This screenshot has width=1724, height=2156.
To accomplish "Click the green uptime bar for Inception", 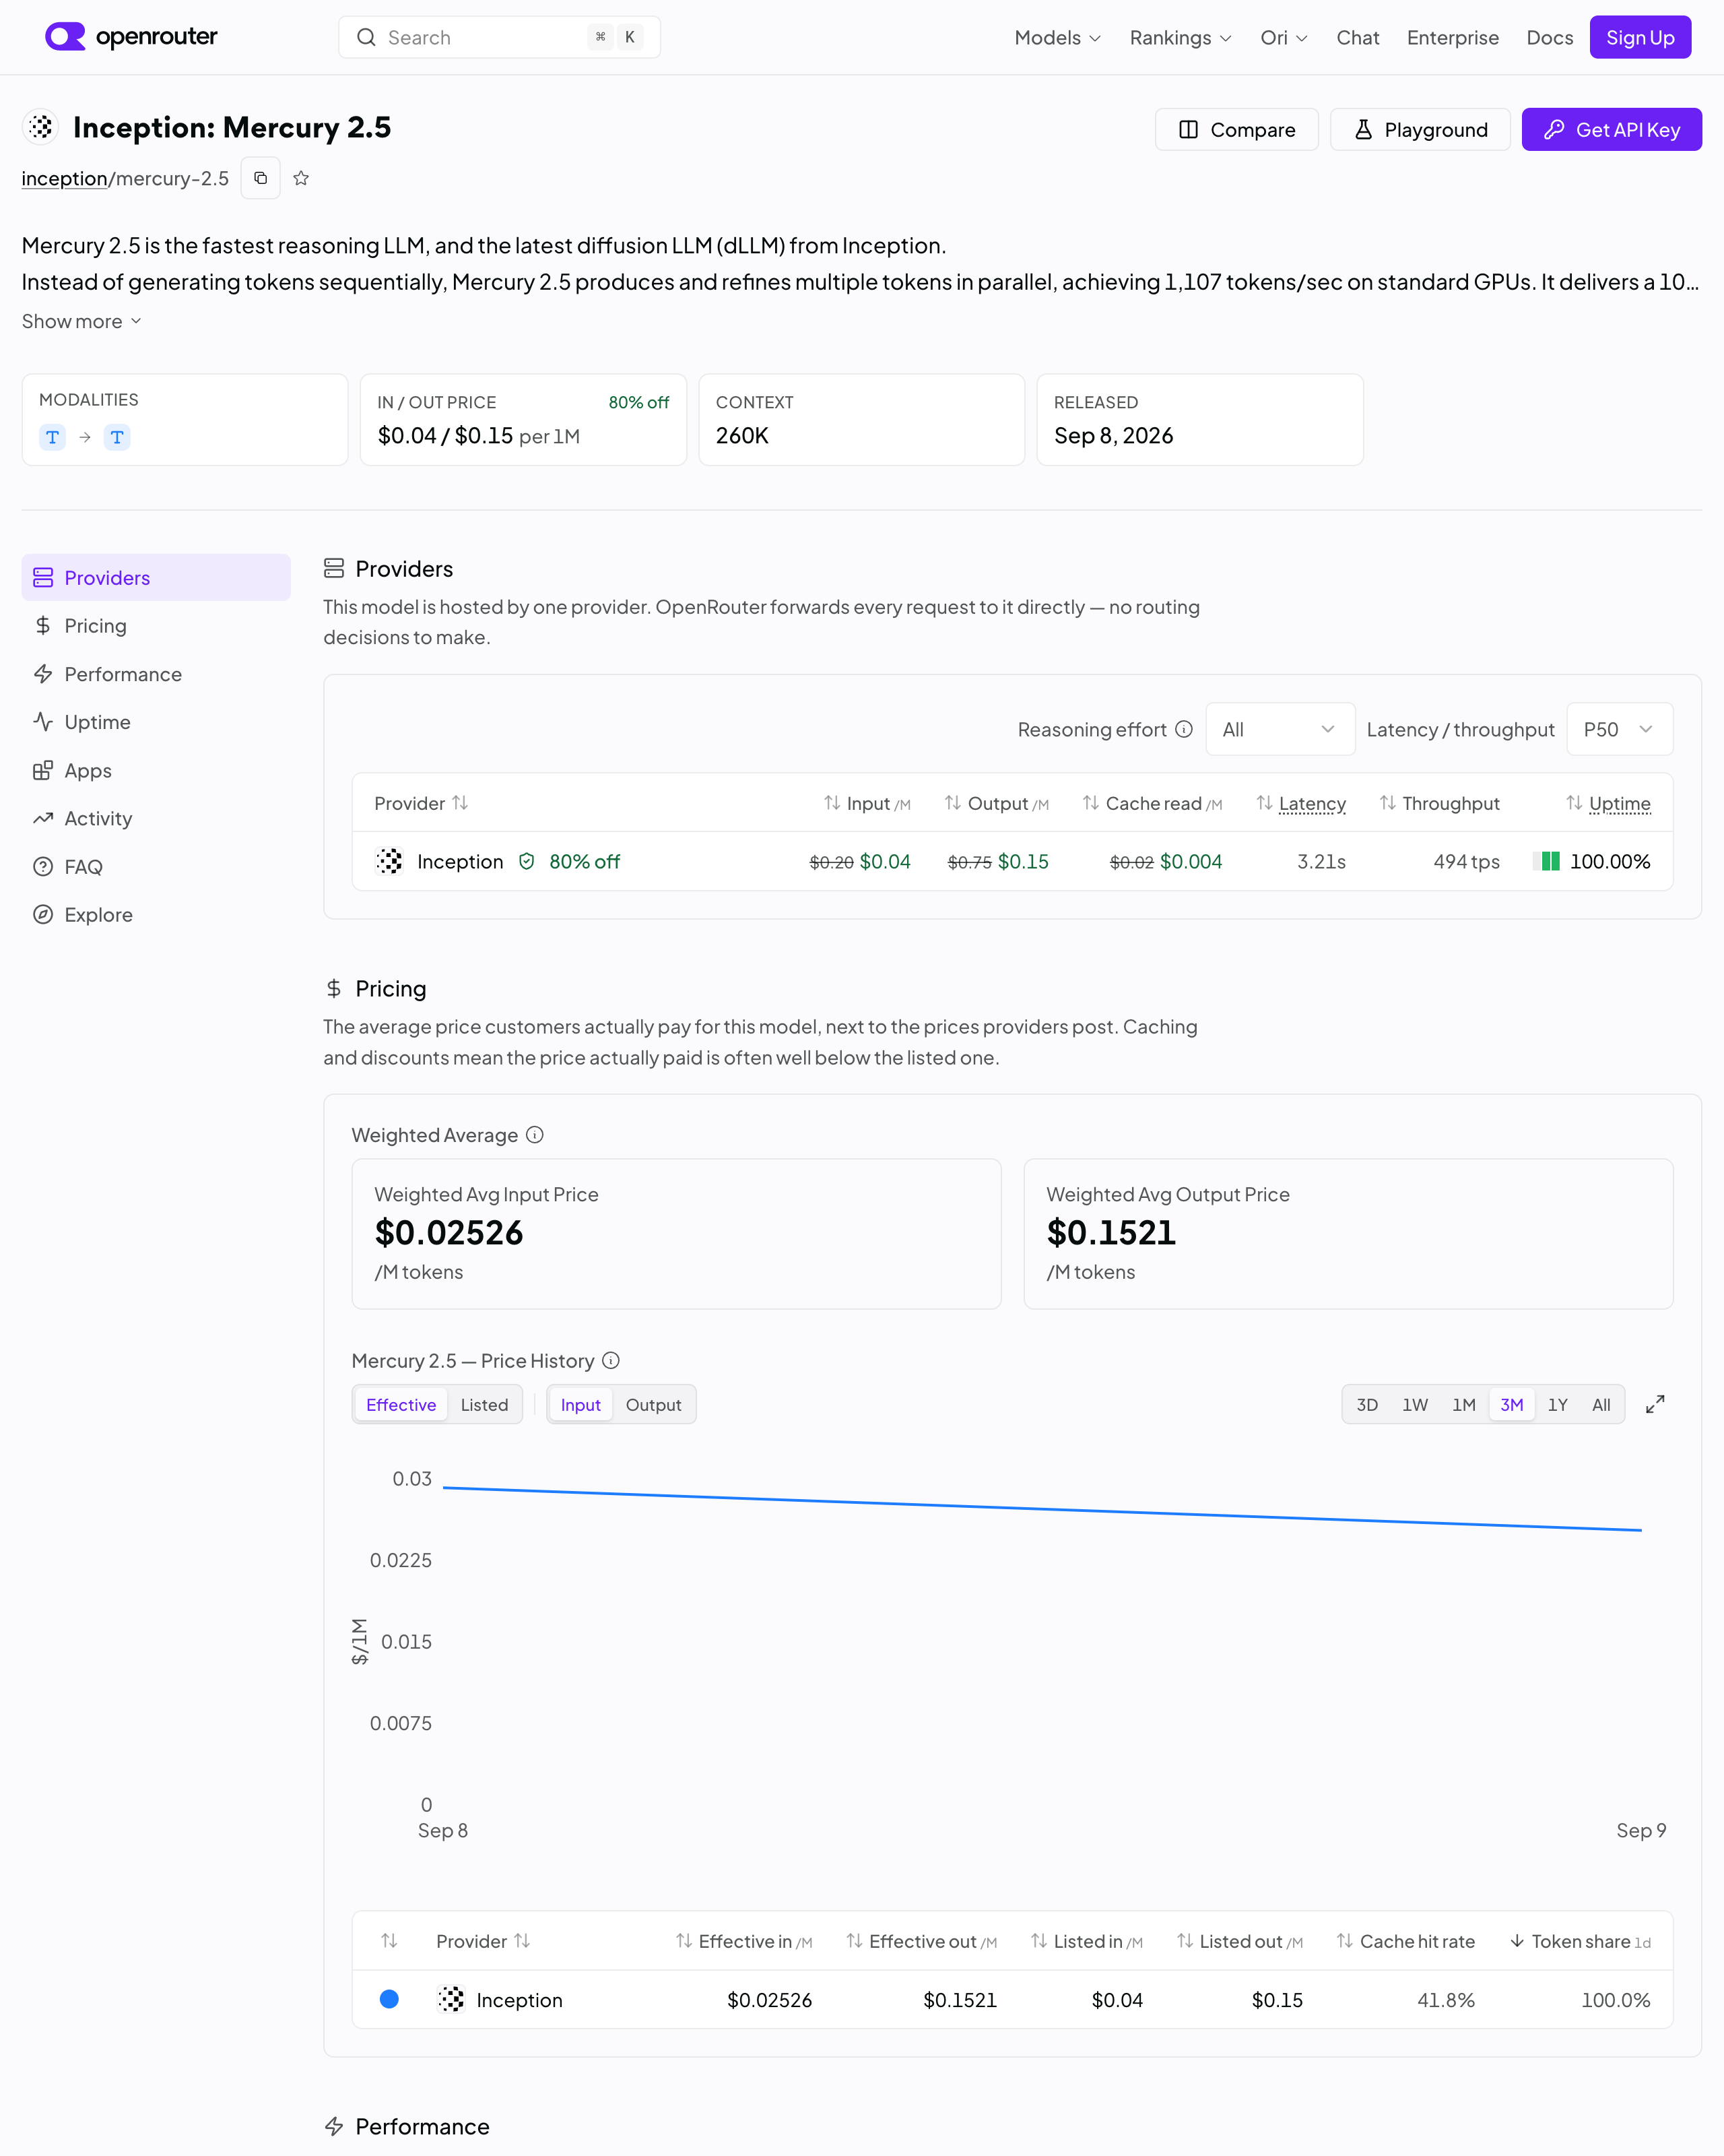I will [x=1547, y=861].
